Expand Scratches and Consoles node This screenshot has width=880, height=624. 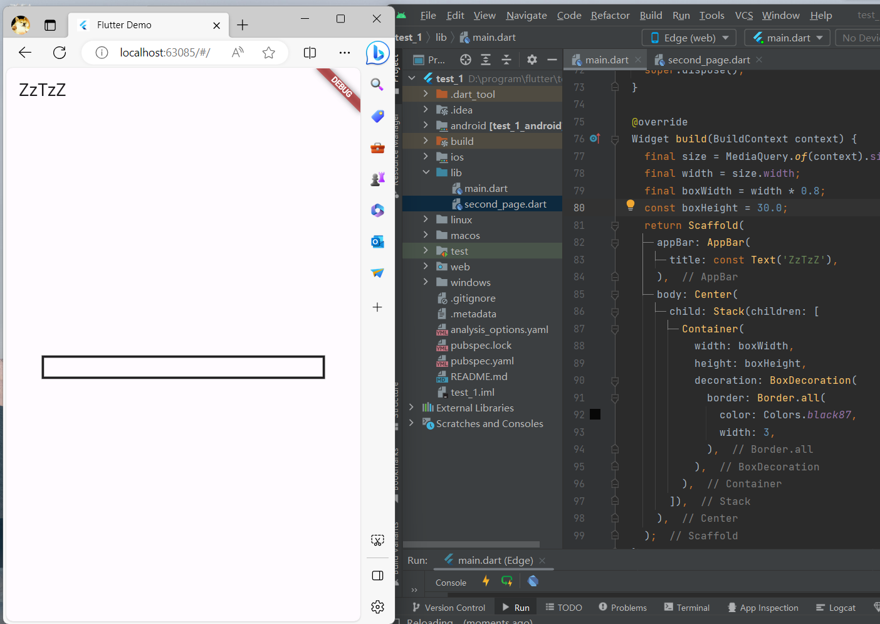point(412,423)
